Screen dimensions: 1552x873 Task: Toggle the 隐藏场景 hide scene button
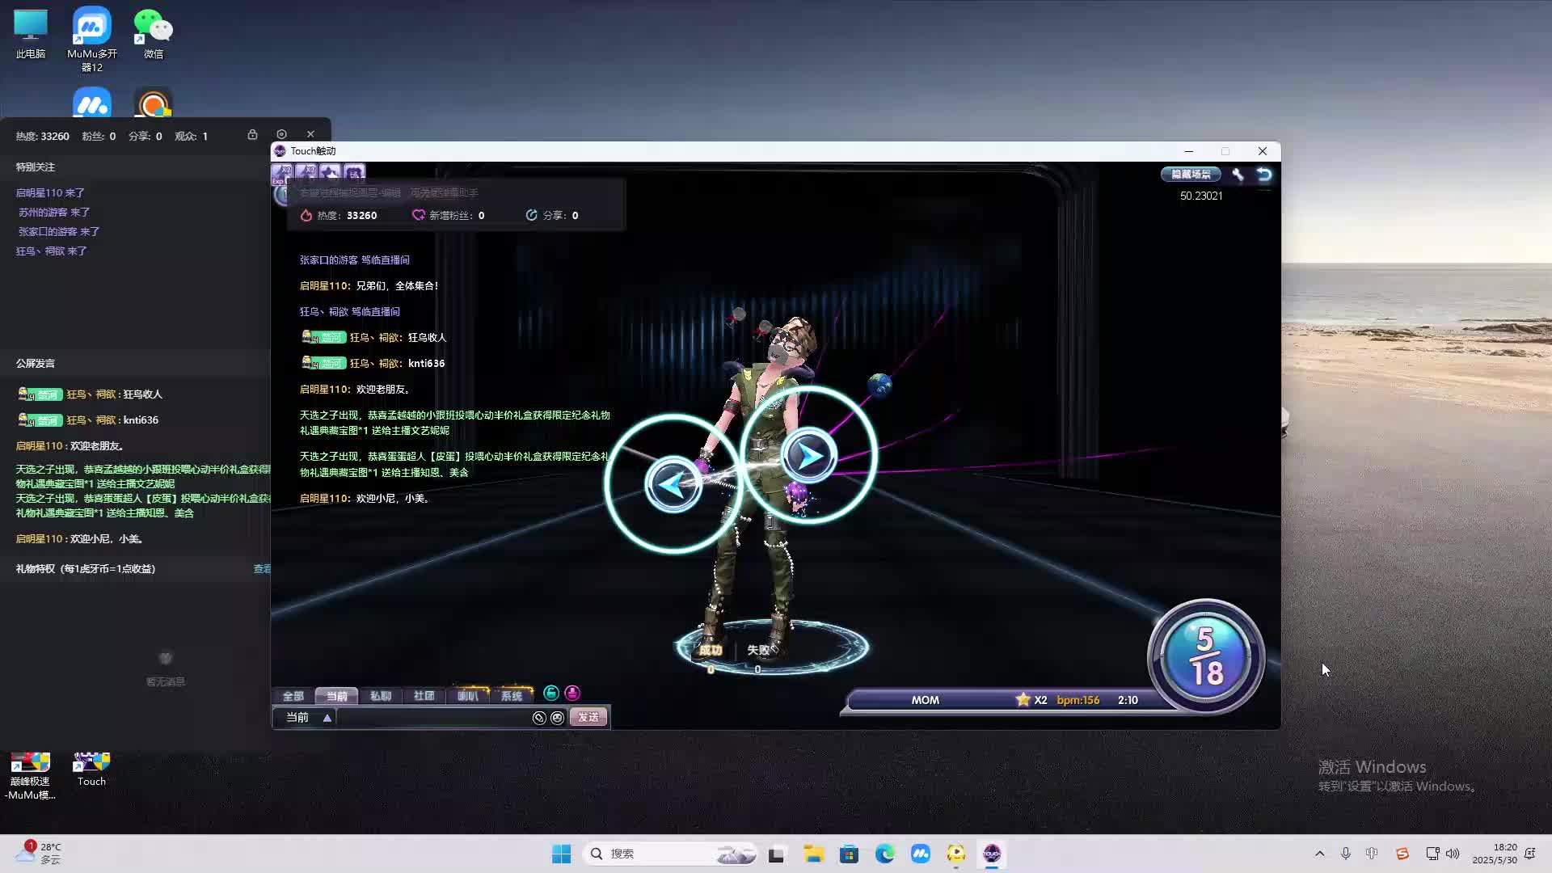click(x=1191, y=174)
